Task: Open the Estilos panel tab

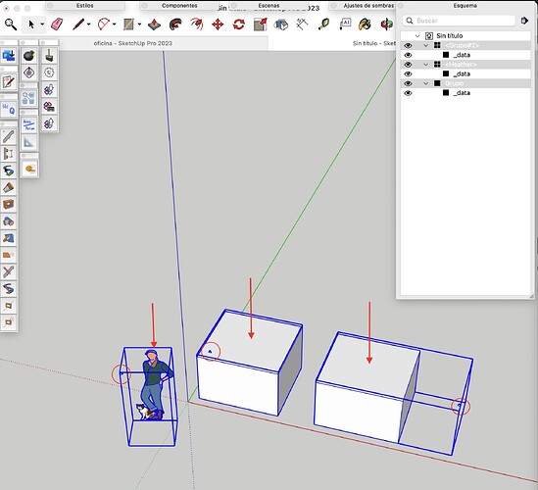Action: coord(85,6)
